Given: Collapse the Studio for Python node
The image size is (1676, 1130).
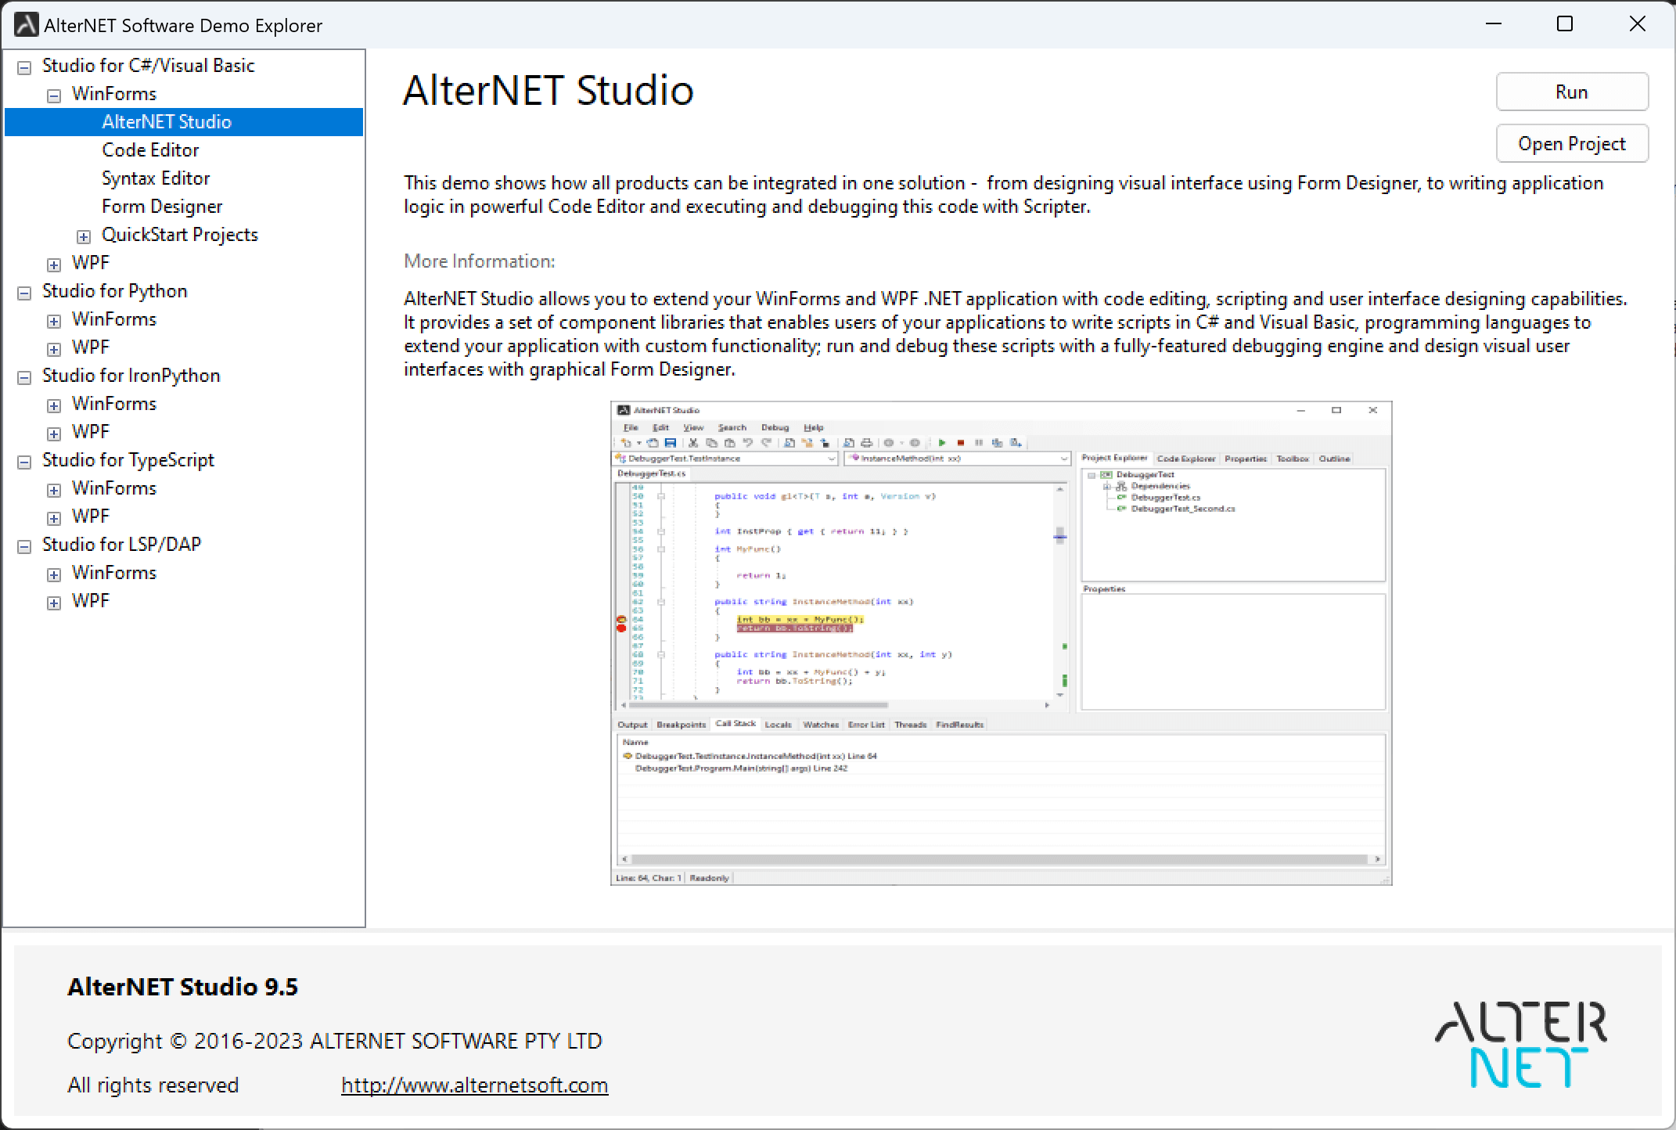Looking at the screenshot, I should click(x=24, y=293).
